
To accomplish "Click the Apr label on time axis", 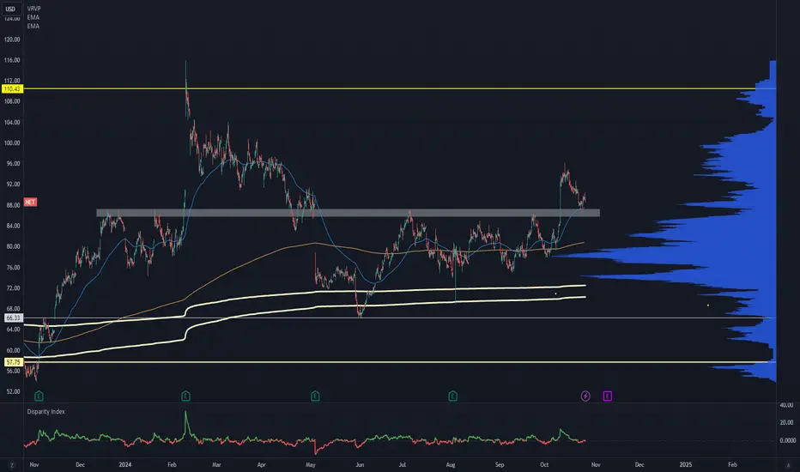I will [262, 465].
